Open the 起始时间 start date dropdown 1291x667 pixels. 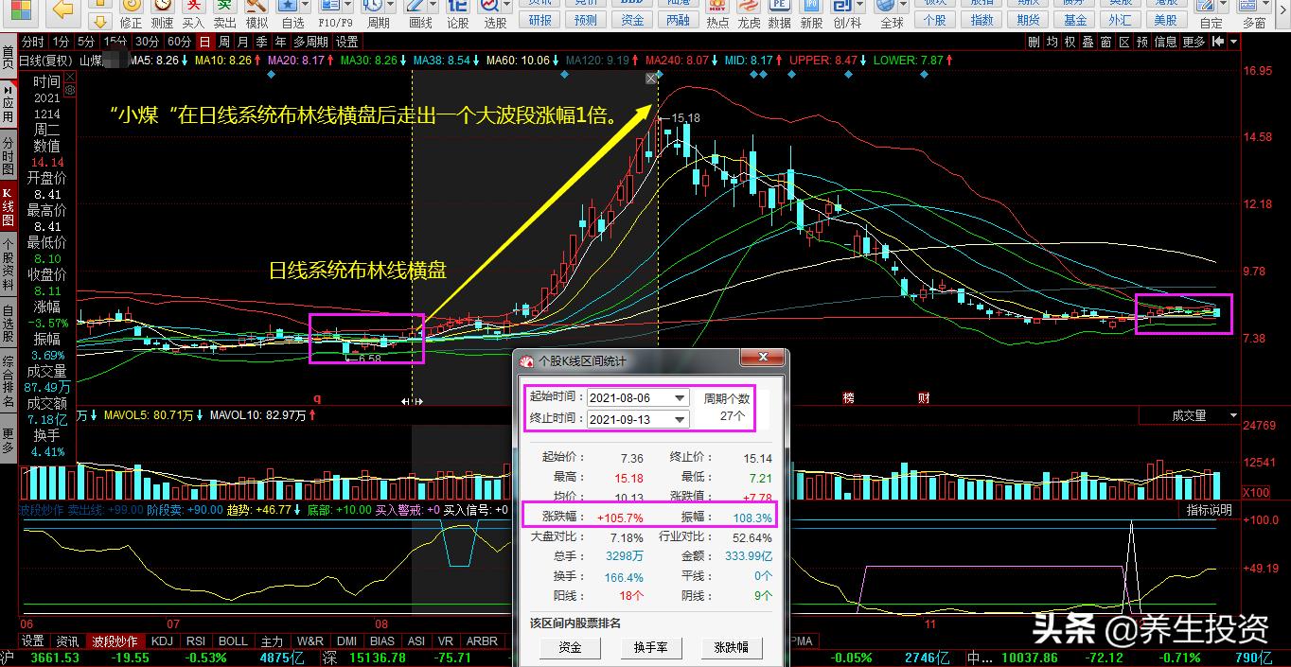680,397
